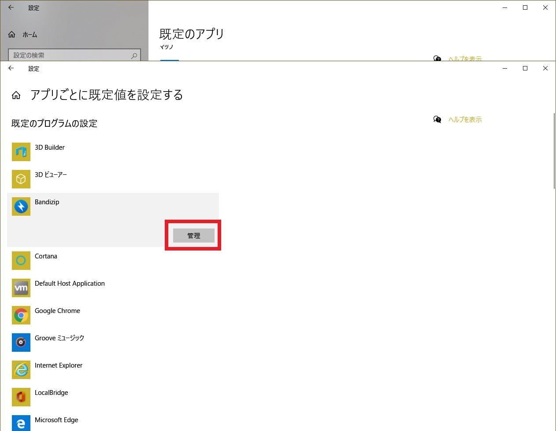Click the 既定のプログラムの設定 heading
Image resolution: width=556 pixels, height=431 pixels.
54,123
